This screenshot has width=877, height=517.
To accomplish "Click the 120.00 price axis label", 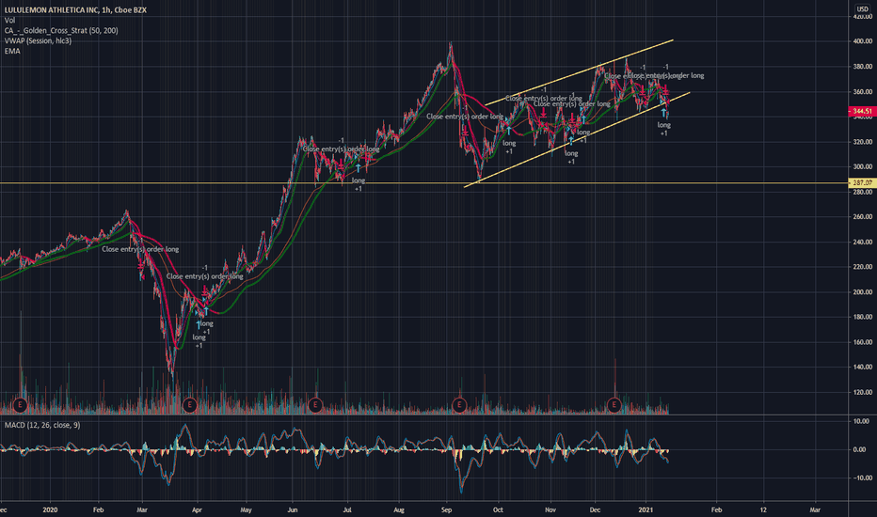I will (x=863, y=392).
